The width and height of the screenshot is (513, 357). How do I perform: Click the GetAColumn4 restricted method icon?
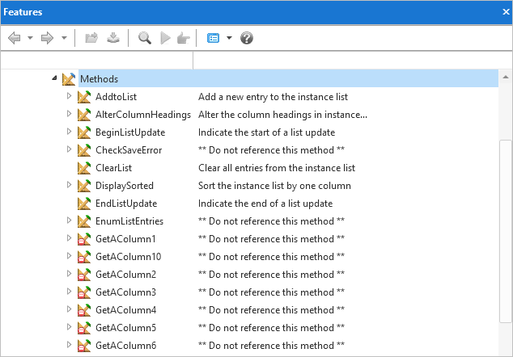[84, 309]
